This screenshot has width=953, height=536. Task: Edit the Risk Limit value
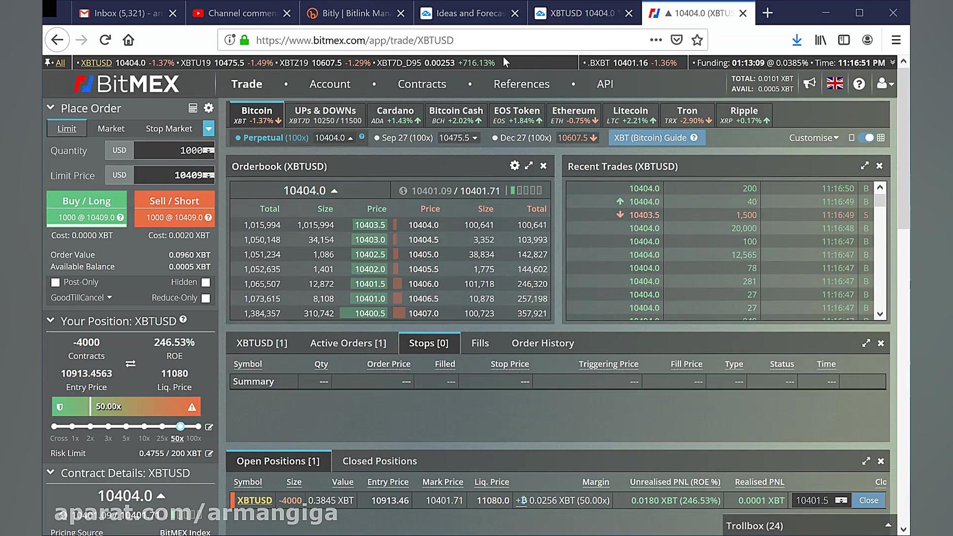point(209,453)
